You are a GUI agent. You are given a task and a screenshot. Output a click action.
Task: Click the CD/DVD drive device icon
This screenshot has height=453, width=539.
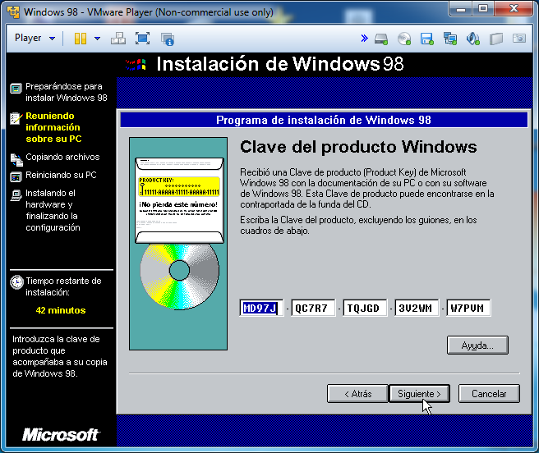[404, 39]
